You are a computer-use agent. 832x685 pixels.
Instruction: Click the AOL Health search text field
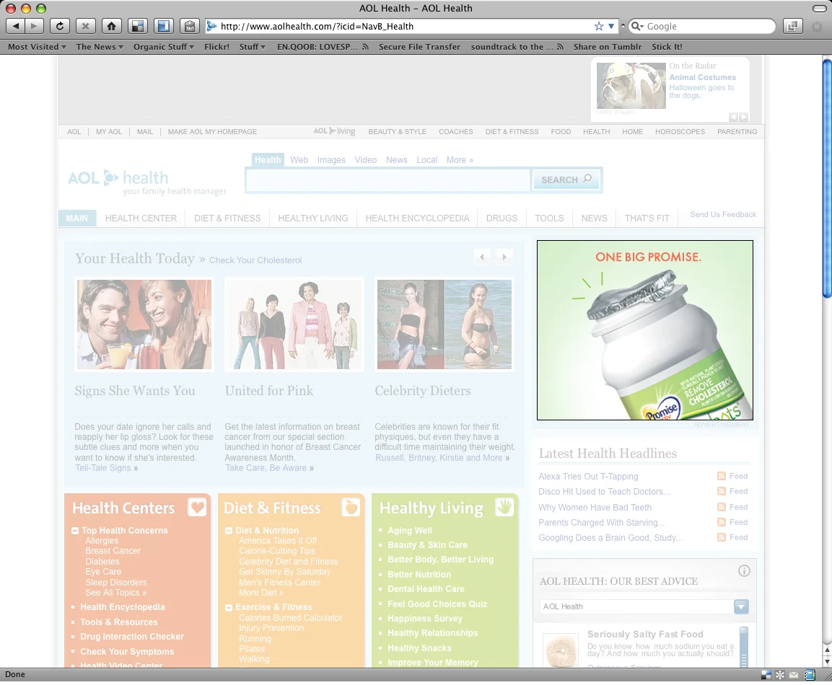[x=388, y=180]
